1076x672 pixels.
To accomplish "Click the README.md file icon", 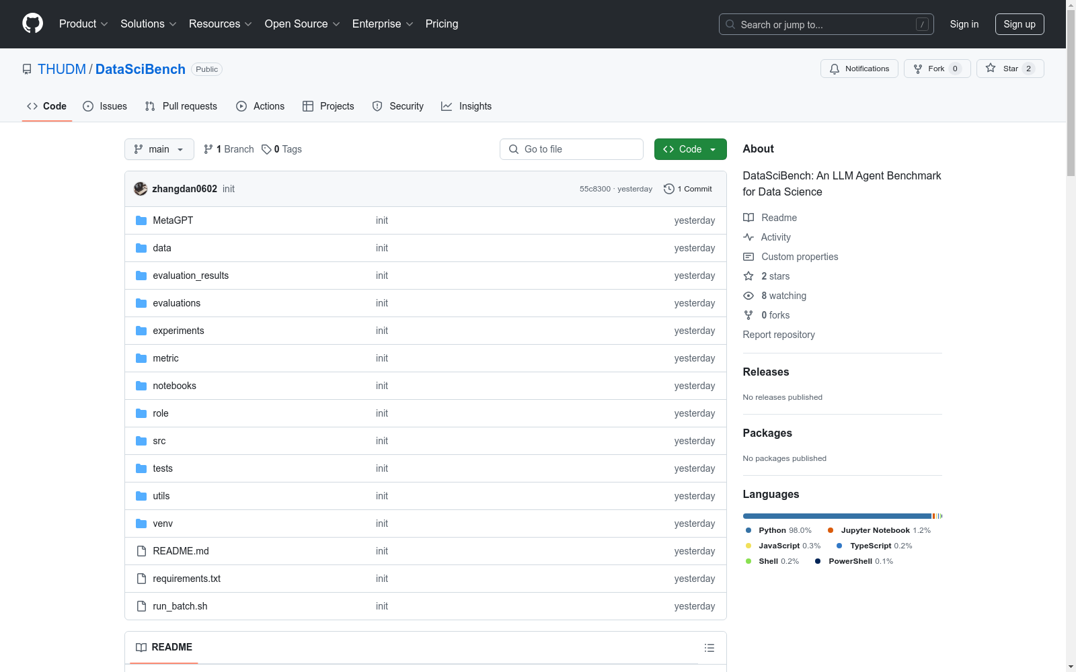I will [x=141, y=551].
